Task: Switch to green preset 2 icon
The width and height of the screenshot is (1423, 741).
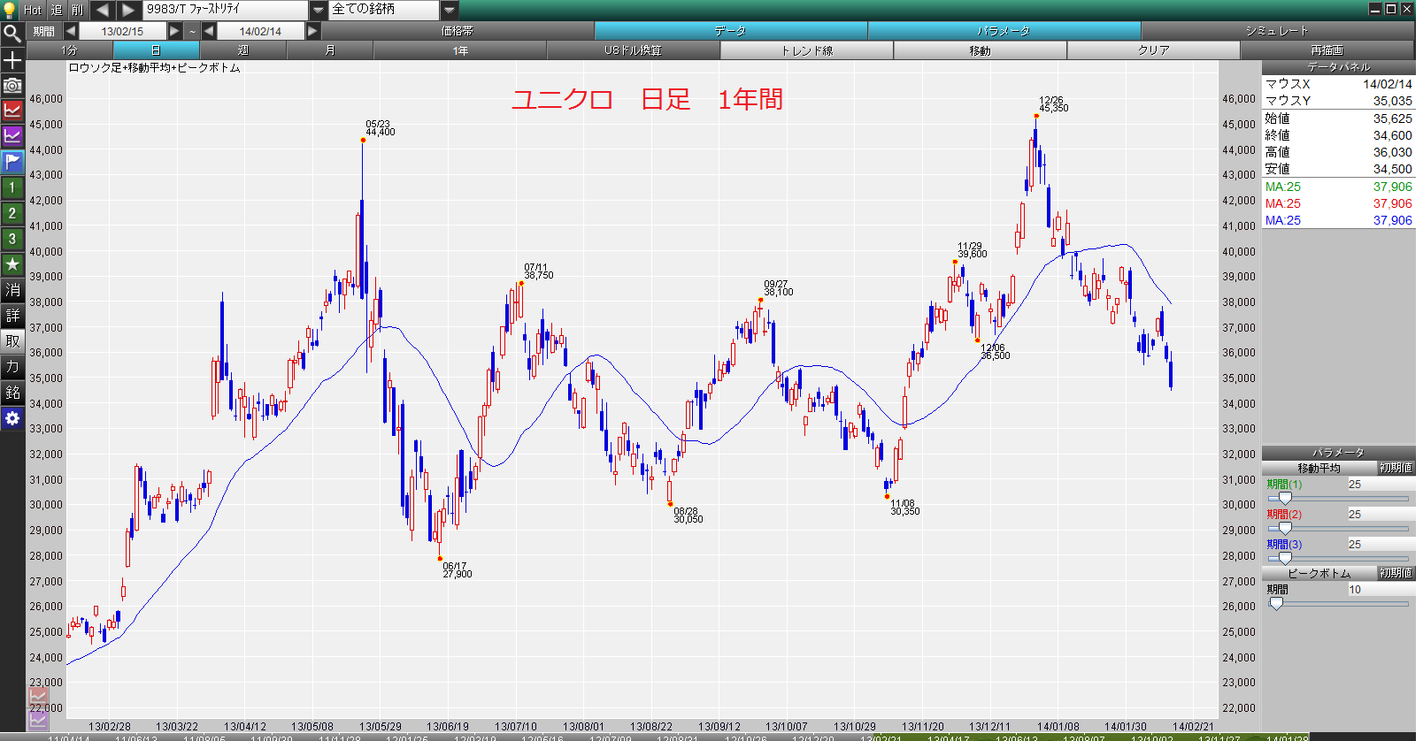Action: [12, 213]
